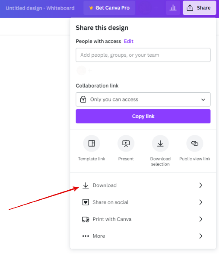The height and width of the screenshot is (260, 219).
Task: Expand the Share on social chevron
Action: (201, 202)
